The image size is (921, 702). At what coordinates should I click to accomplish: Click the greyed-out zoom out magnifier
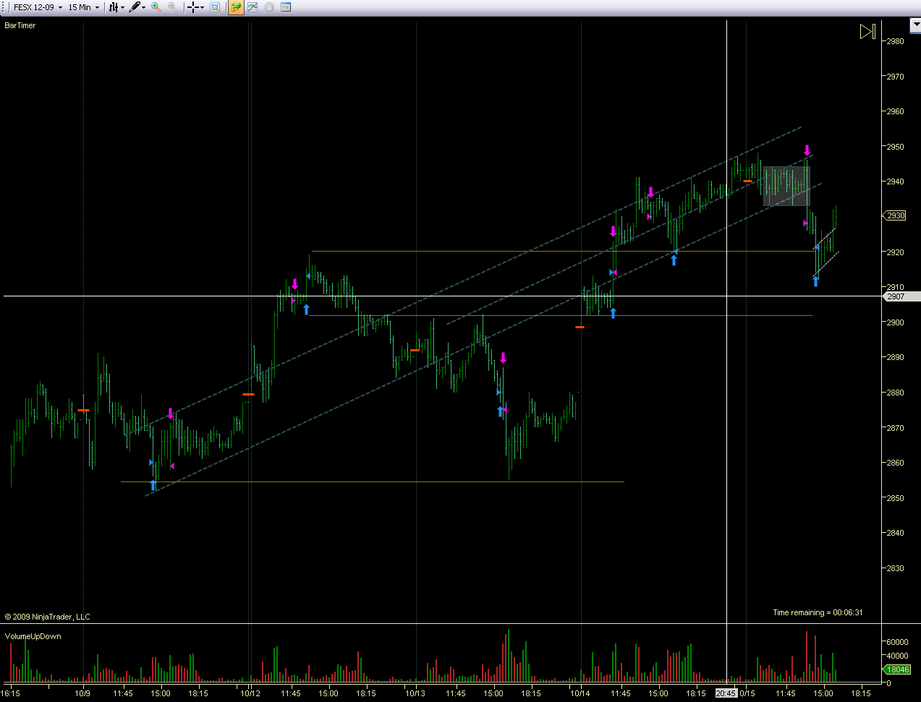point(172,7)
